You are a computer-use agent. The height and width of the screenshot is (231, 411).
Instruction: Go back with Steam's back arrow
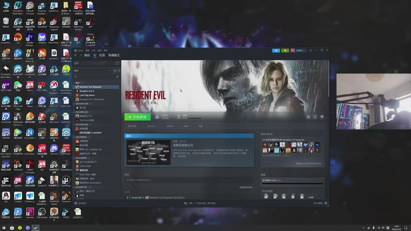(76, 55)
